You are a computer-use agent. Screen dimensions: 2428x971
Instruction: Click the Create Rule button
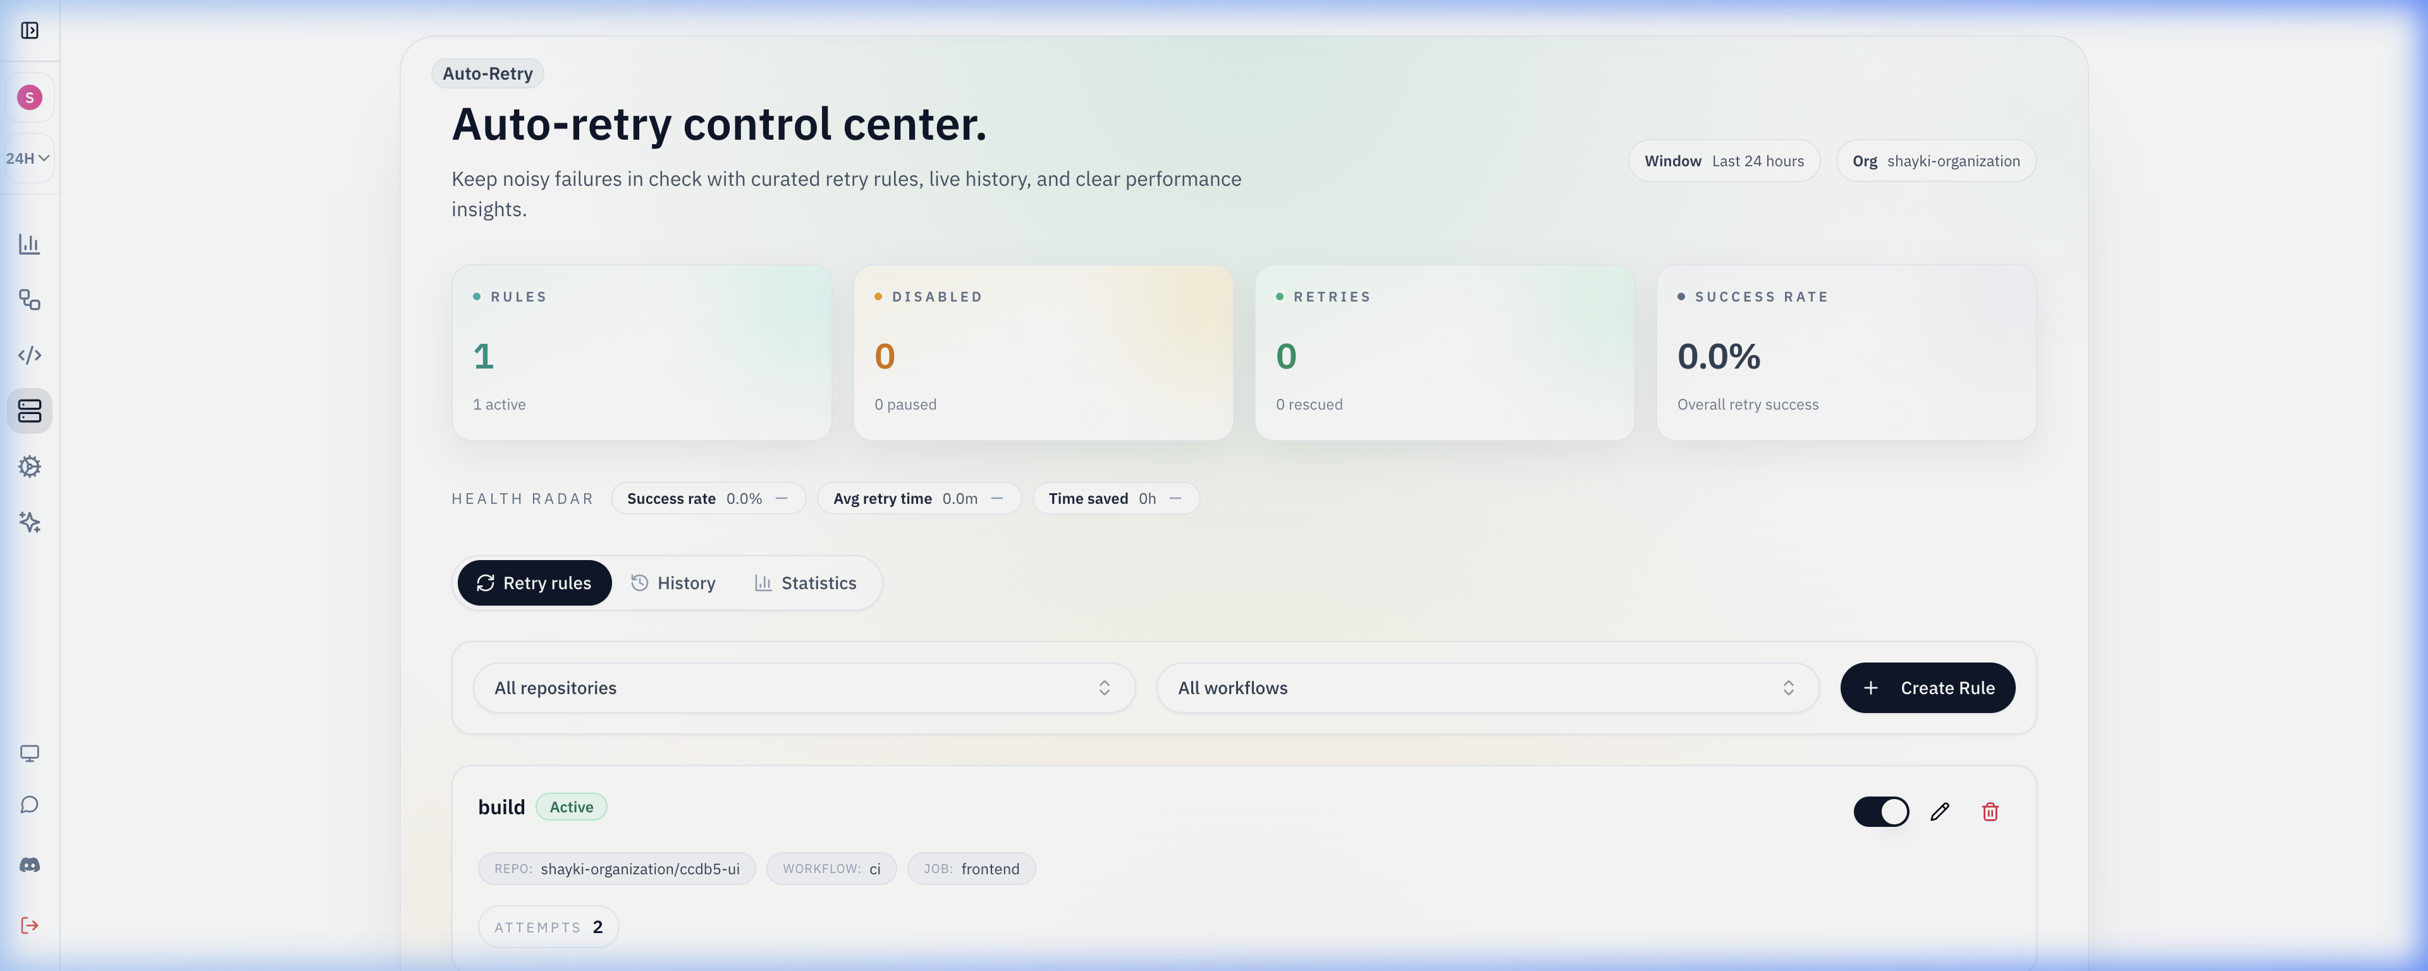[1927, 687]
